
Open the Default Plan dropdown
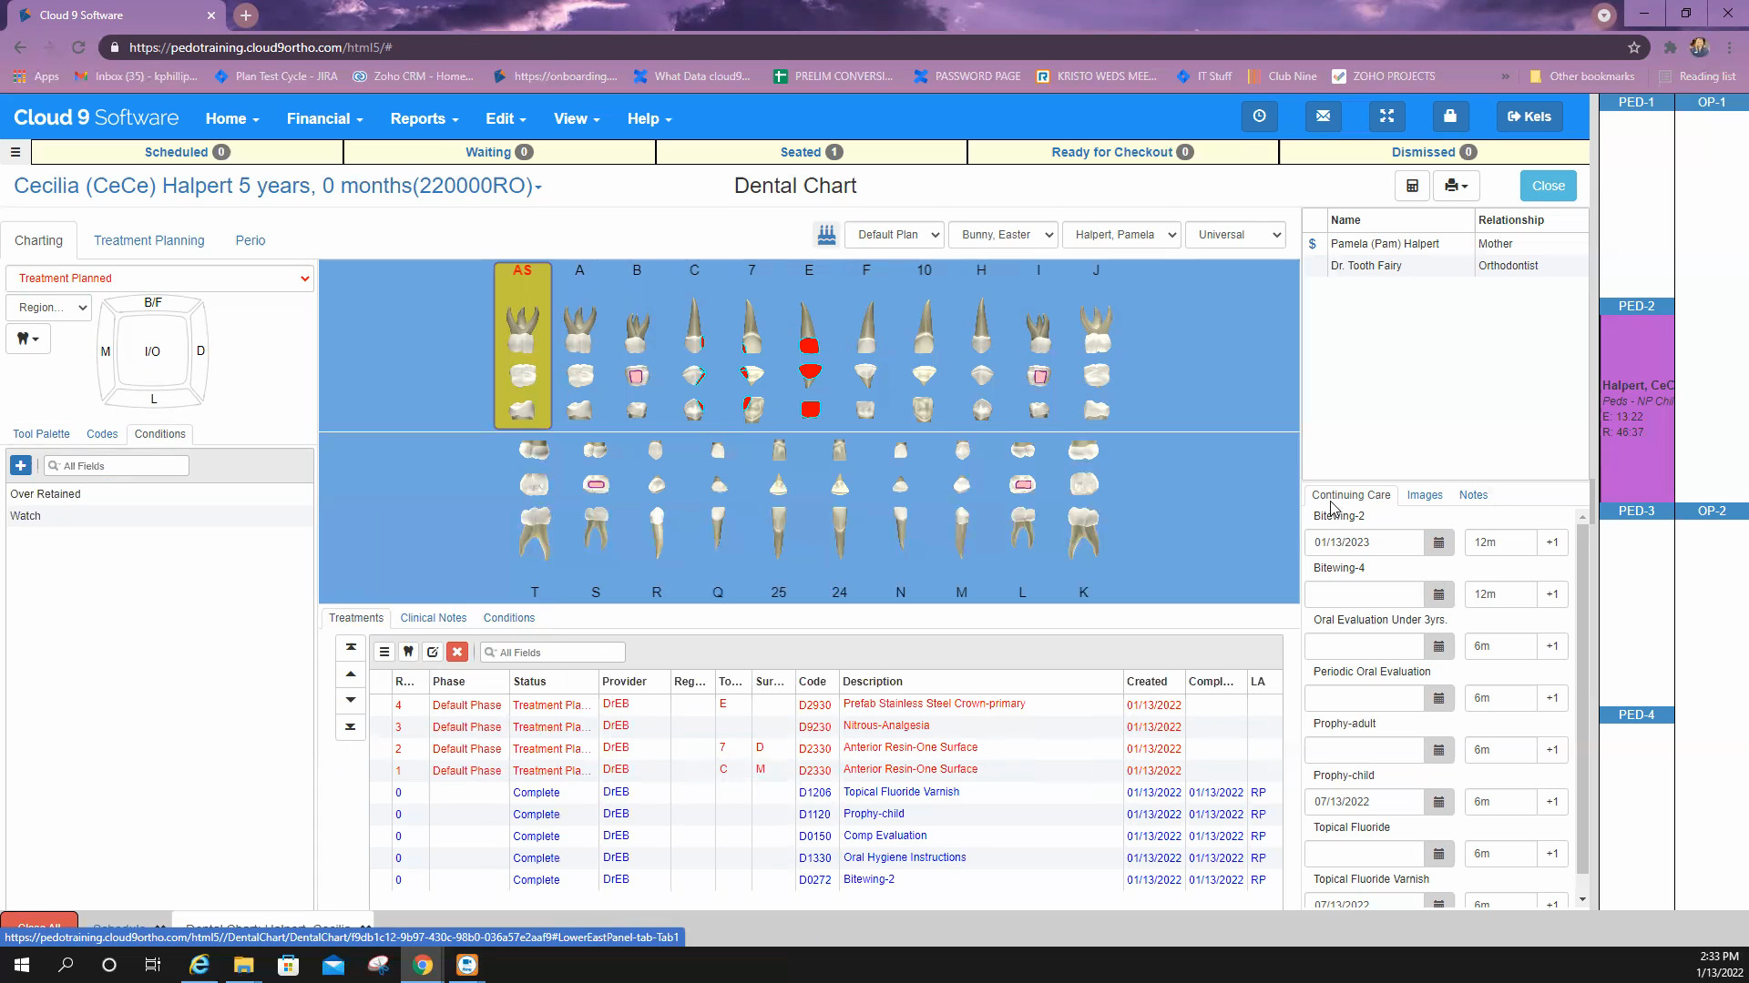click(894, 235)
